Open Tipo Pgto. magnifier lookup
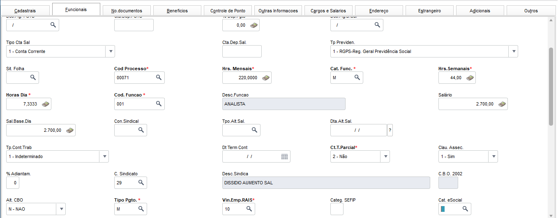Viewport: 558px width, 218px height. pos(141,209)
